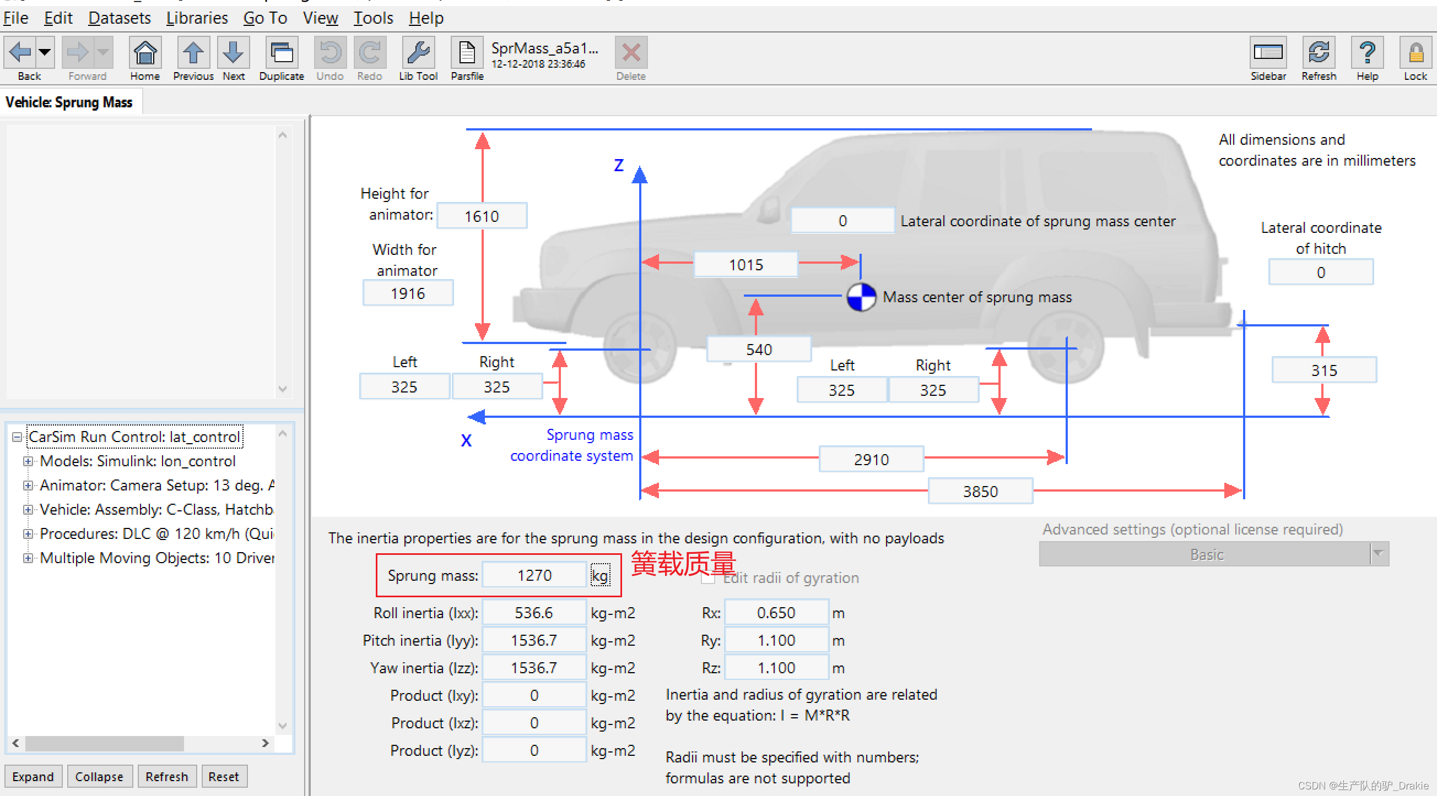The width and height of the screenshot is (1437, 796).
Task: Click the Width for animator field
Action: coord(408,293)
